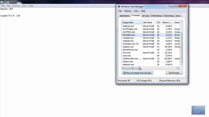This screenshot has width=209, height=117.
Task: Sort processes by Memory column
Action: [167, 22]
